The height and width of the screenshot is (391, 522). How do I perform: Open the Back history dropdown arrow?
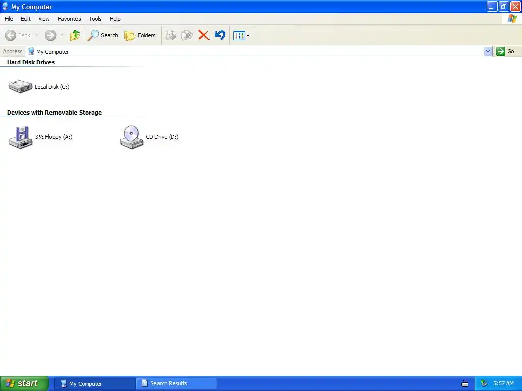[x=36, y=35]
